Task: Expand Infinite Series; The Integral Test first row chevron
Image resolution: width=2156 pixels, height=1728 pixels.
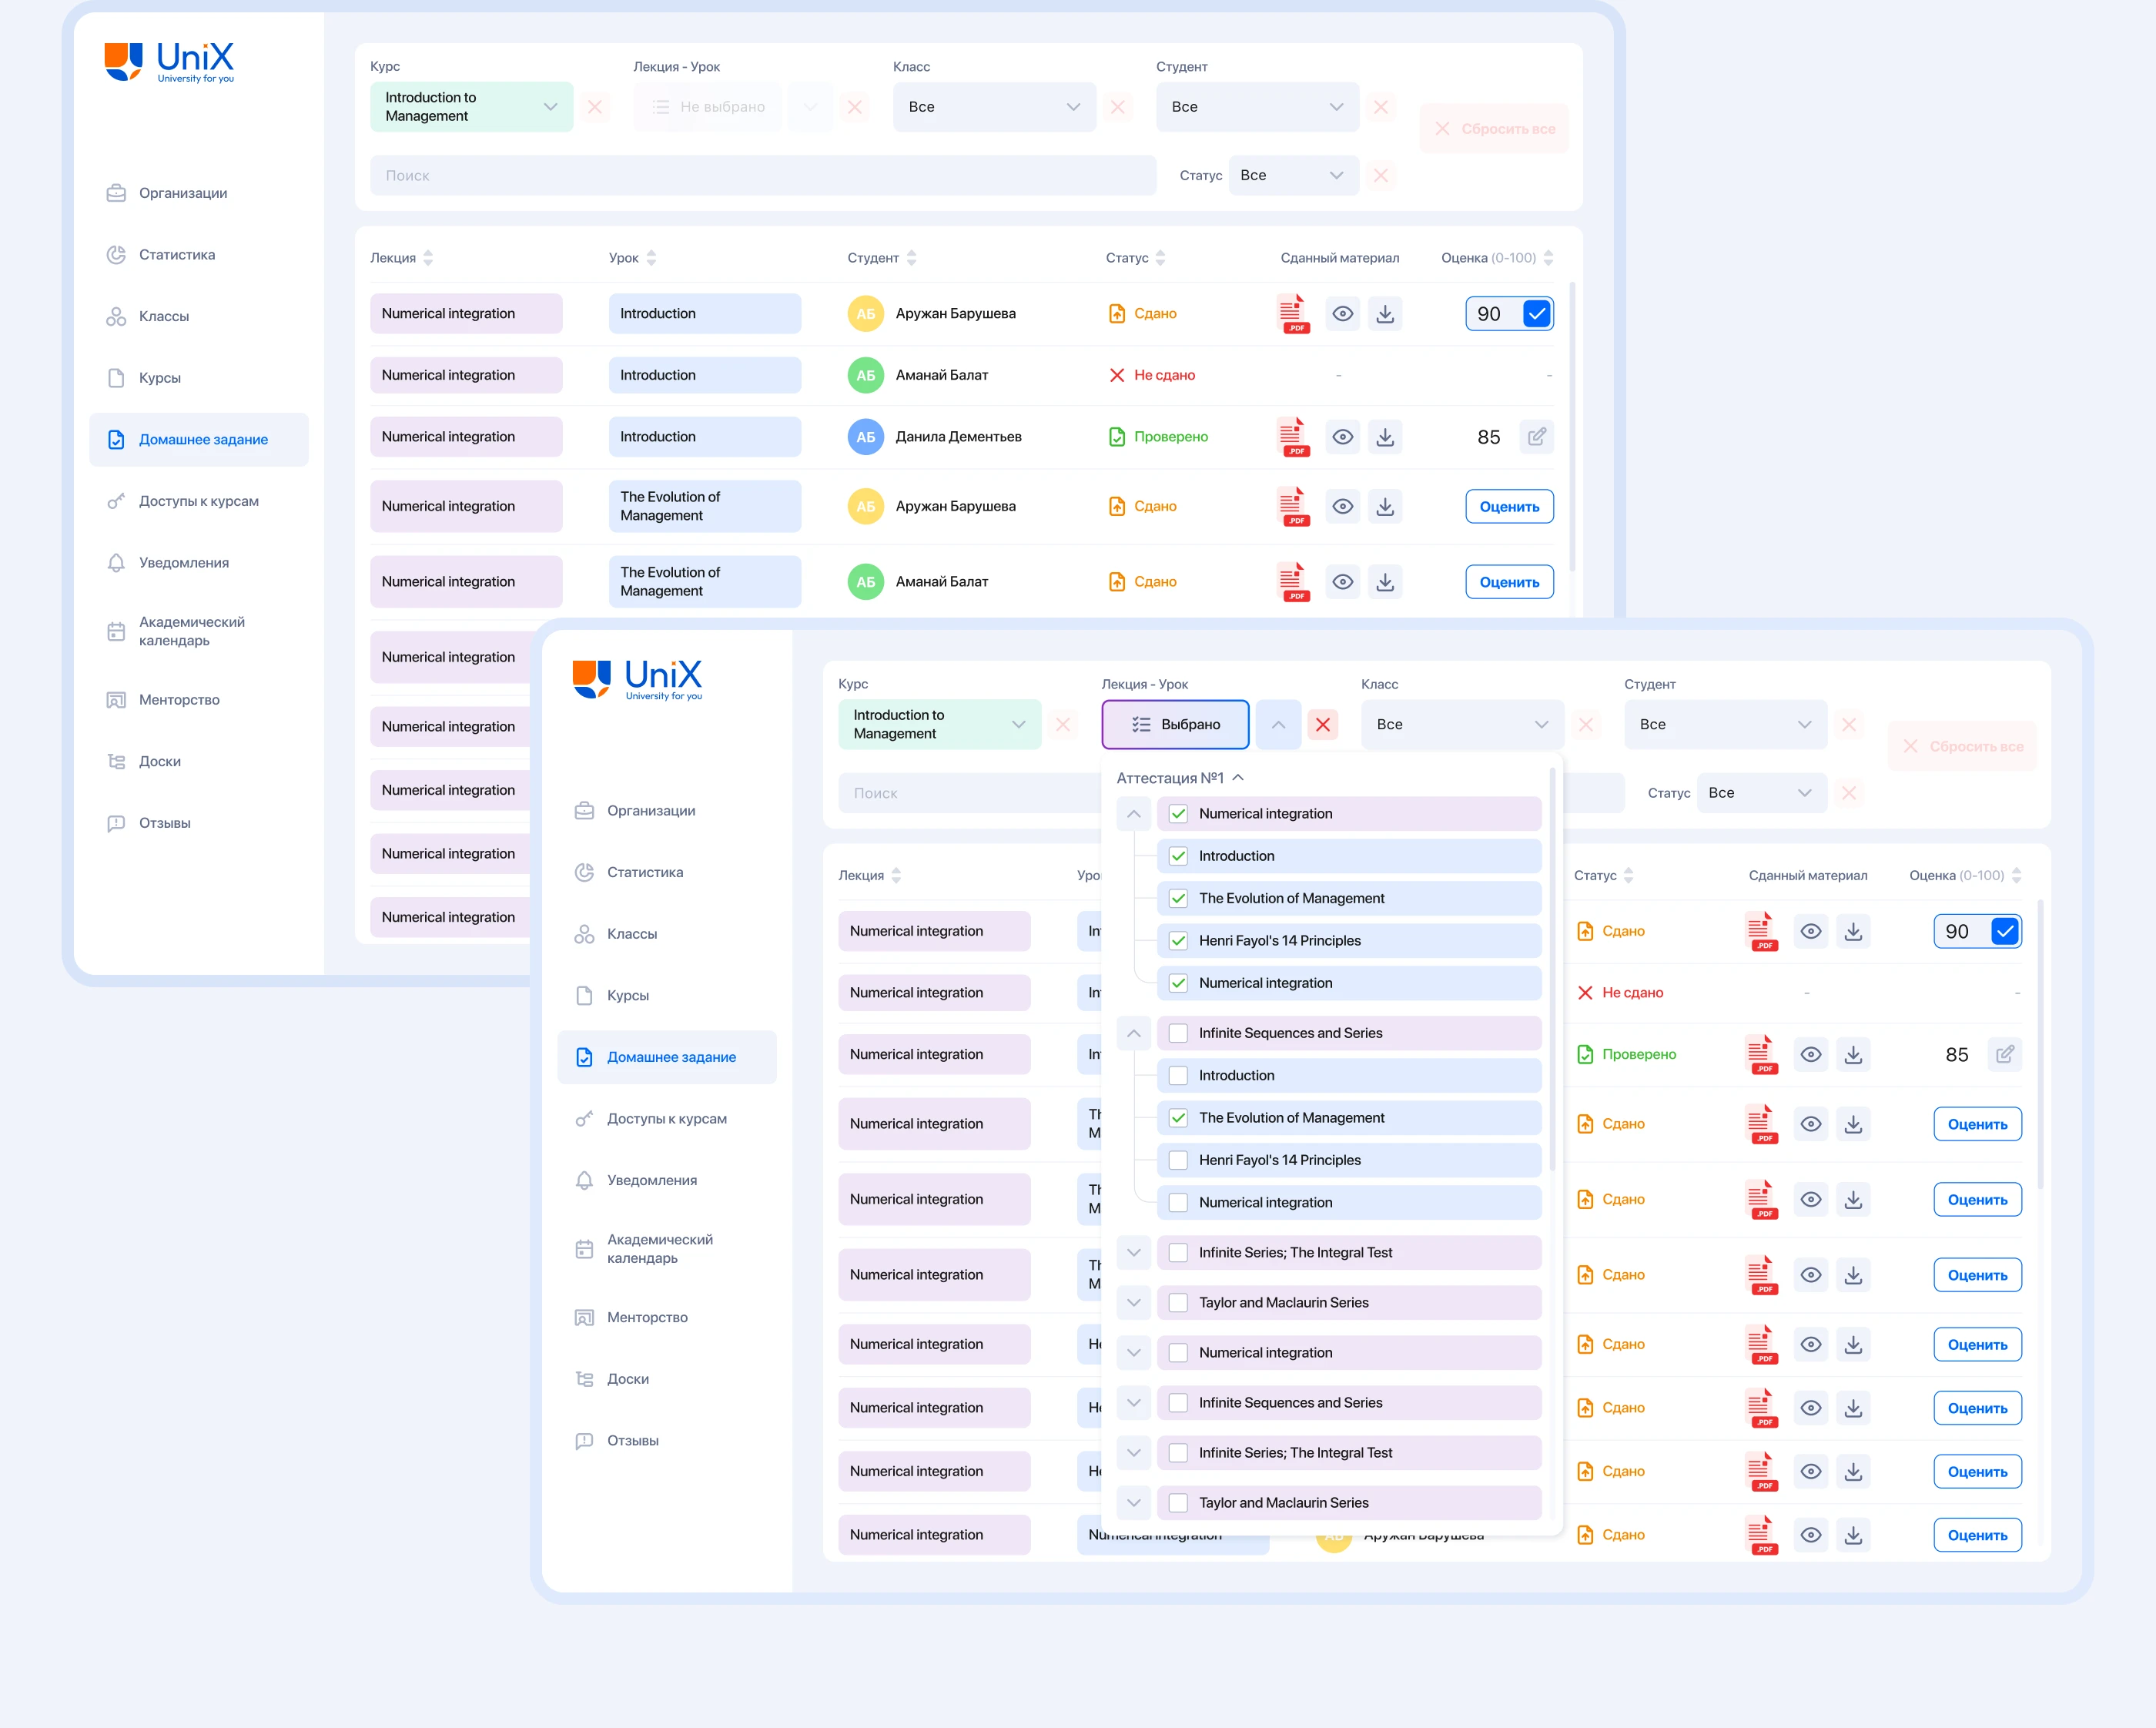Action: click(x=1133, y=1252)
